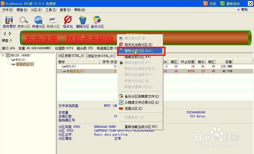Click the trash icon beside 删除当前分区
The height and width of the screenshot is (154, 254).
(x=121, y=51)
